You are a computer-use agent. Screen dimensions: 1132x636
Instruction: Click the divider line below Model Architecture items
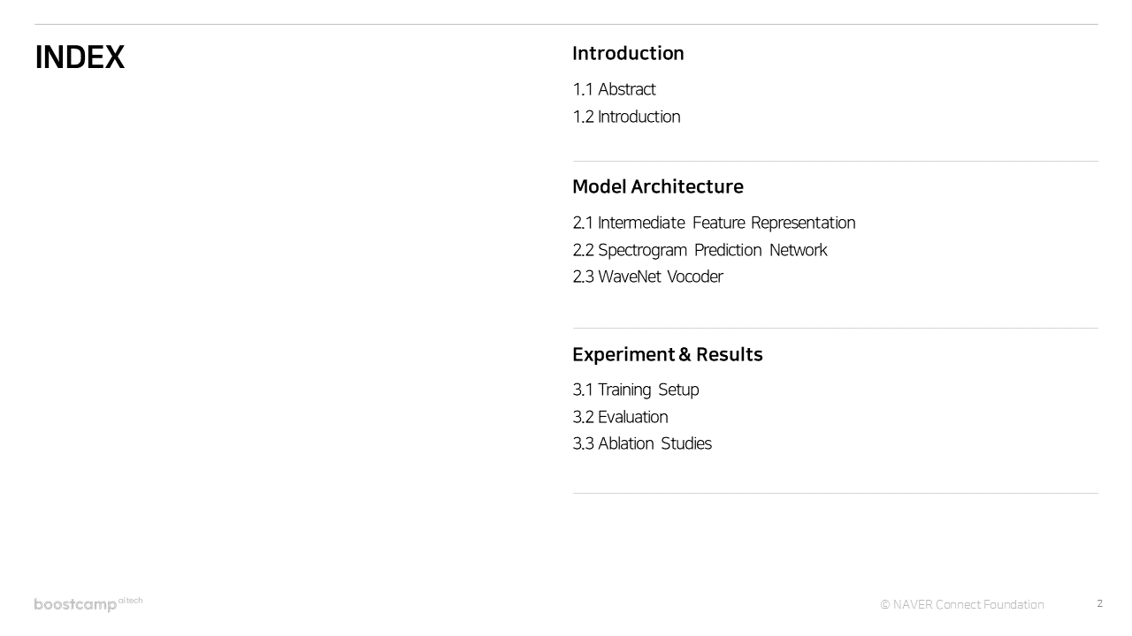tap(835, 328)
